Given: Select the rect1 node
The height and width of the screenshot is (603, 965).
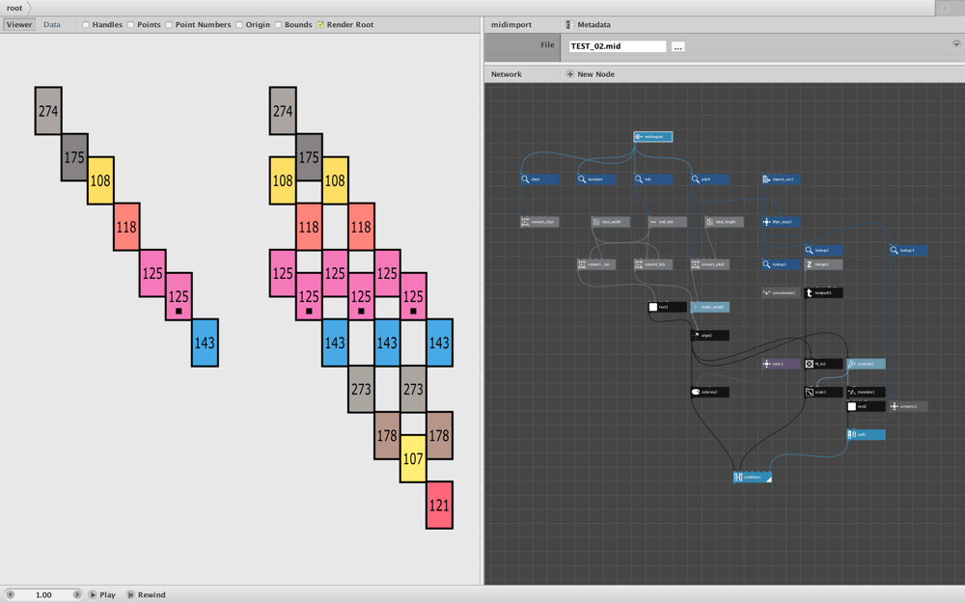Looking at the screenshot, I should 667,307.
